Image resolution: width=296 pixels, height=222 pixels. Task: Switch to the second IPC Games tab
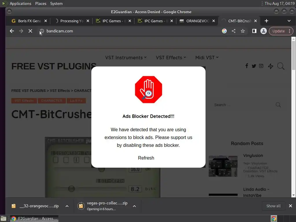pyautogui.click(x=155, y=21)
